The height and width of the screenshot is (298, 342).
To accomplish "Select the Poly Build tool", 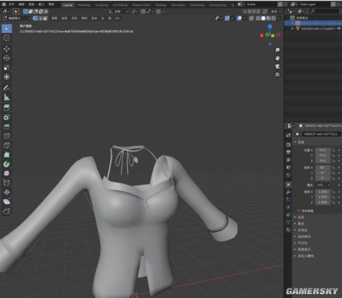I will 7,155.
